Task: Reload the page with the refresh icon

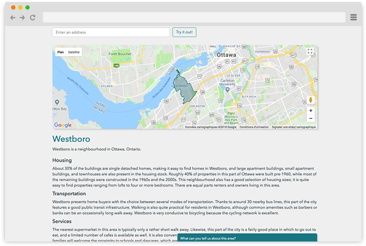Action: tap(32, 18)
